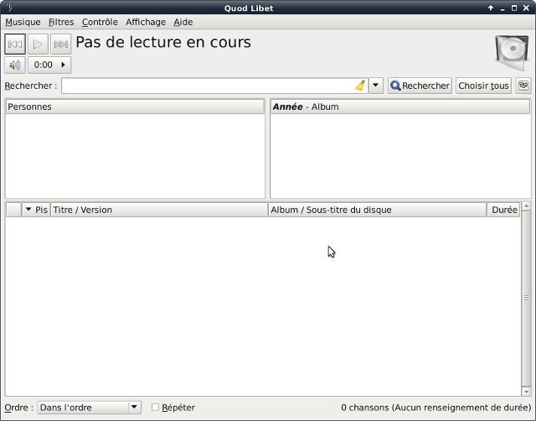Open the Musique menu

coord(23,22)
